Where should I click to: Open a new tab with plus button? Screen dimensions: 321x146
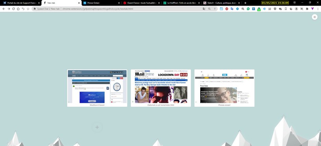tap(245, 3)
